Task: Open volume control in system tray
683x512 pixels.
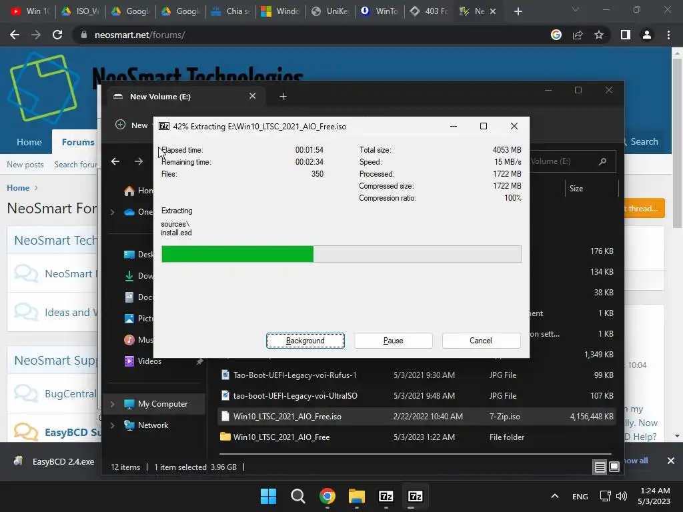Action: coord(622,496)
